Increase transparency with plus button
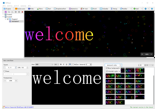This screenshot has width=155, height=109. point(16,81)
